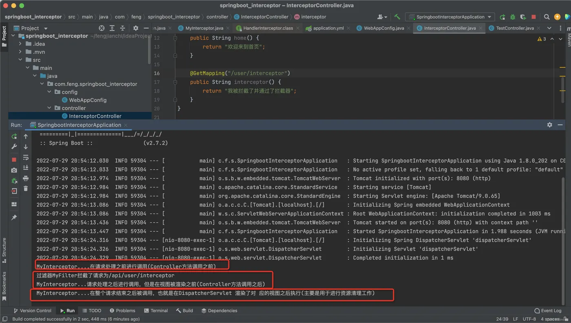Image resolution: width=571 pixels, height=323 pixels.
Task: Open the Event Log
Action: click(x=548, y=310)
